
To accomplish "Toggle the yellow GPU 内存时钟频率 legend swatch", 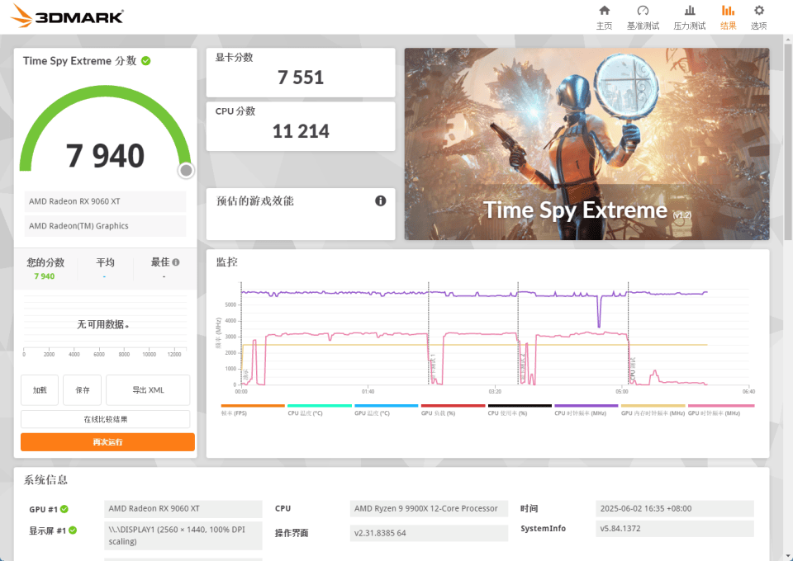I will [x=653, y=405].
